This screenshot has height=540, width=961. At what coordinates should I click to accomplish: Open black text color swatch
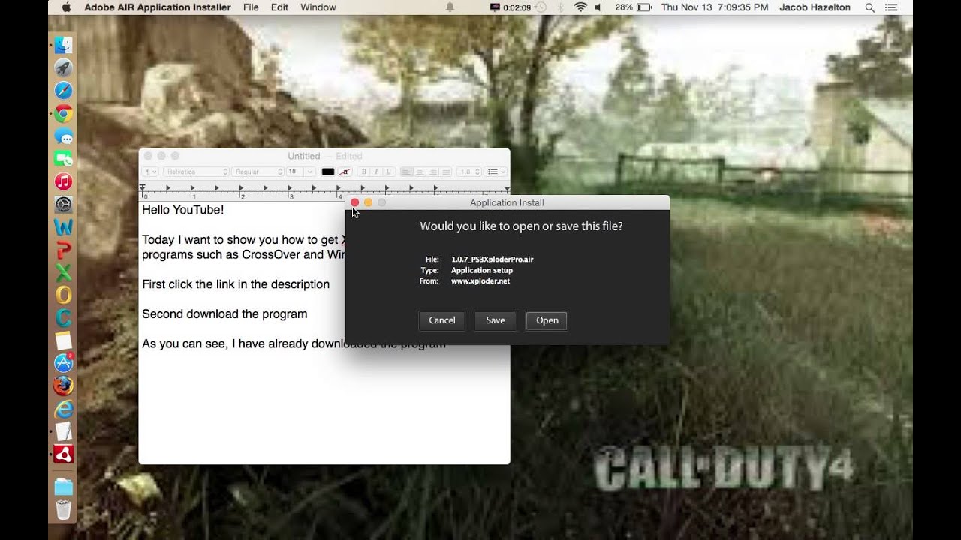coord(328,172)
